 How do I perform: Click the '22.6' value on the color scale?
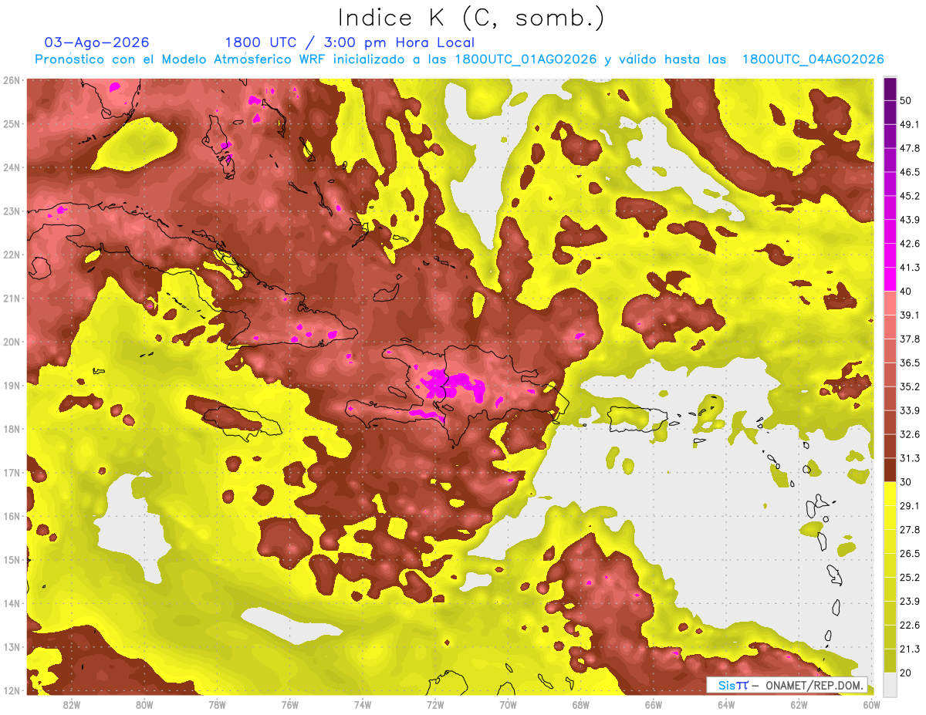[910, 625]
